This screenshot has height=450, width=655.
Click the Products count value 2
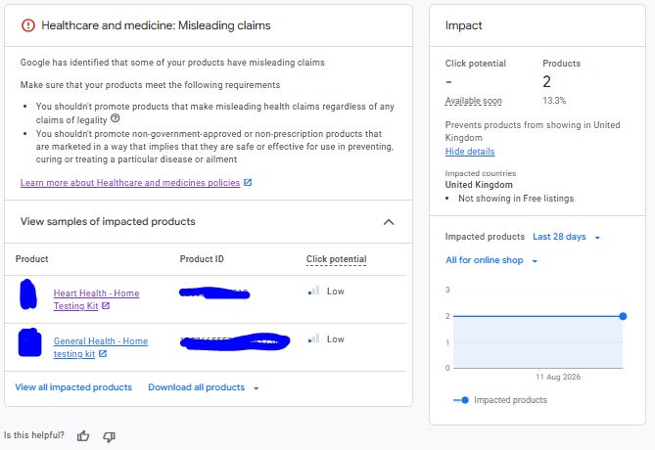546,81
